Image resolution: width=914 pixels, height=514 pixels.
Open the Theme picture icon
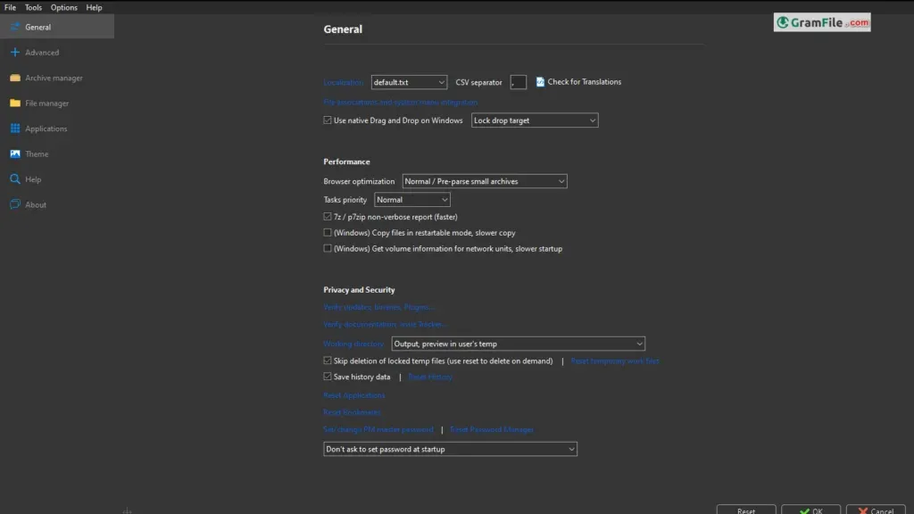click(15, 153)
